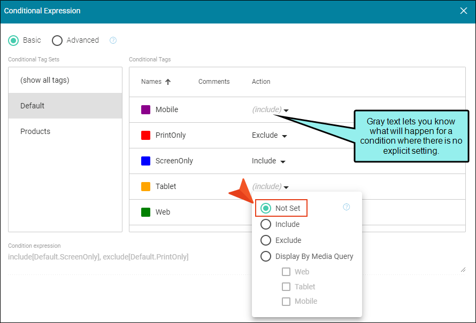Close the Conditional Expression dialog
This screenshot has height=323, width=476.
coord(463,11)
